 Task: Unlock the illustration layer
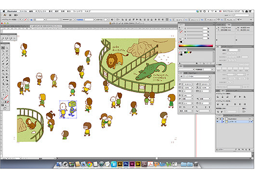click(221, 119)
